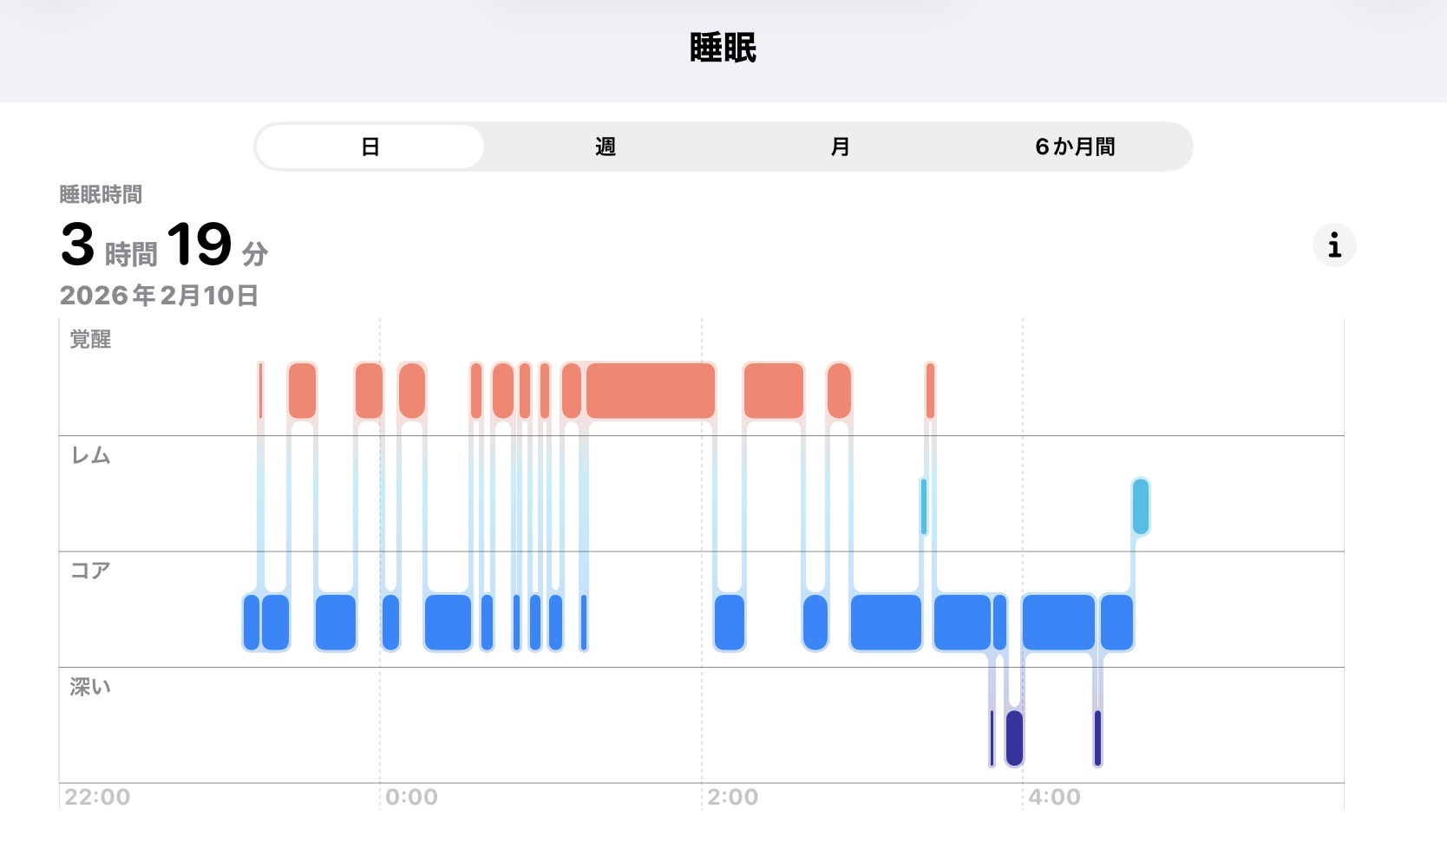Click the 睡眠 page title
1447x842 pixels.
(x=723, y=48)
